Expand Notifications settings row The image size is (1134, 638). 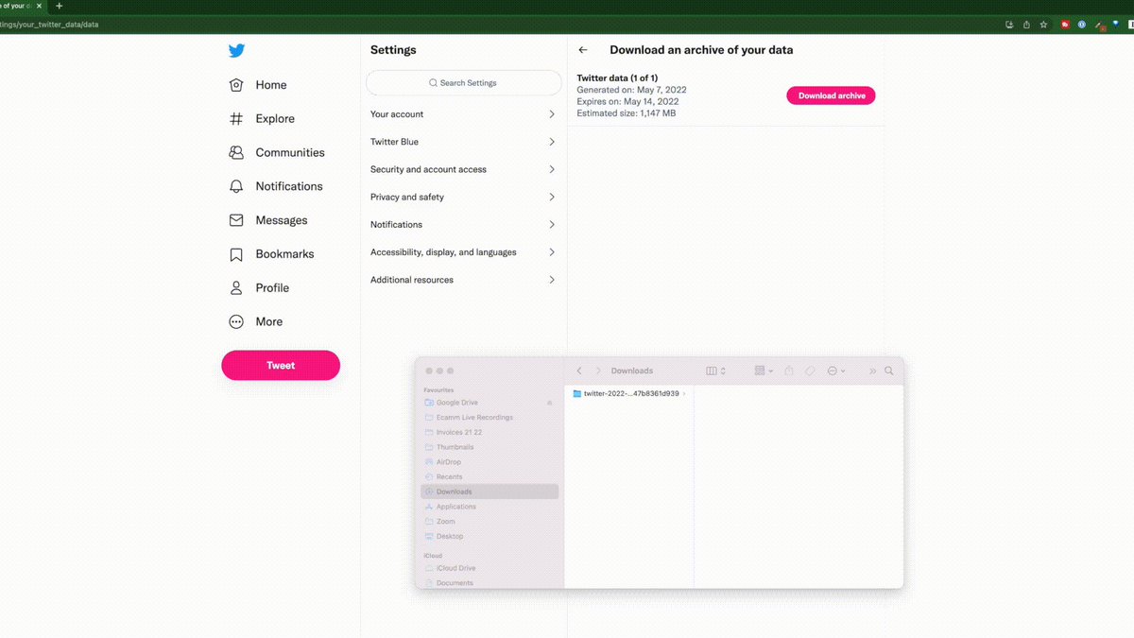tap(463, 225)
